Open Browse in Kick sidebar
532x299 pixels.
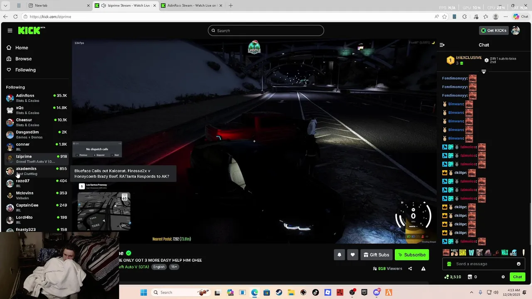click(x=23, y=59)
